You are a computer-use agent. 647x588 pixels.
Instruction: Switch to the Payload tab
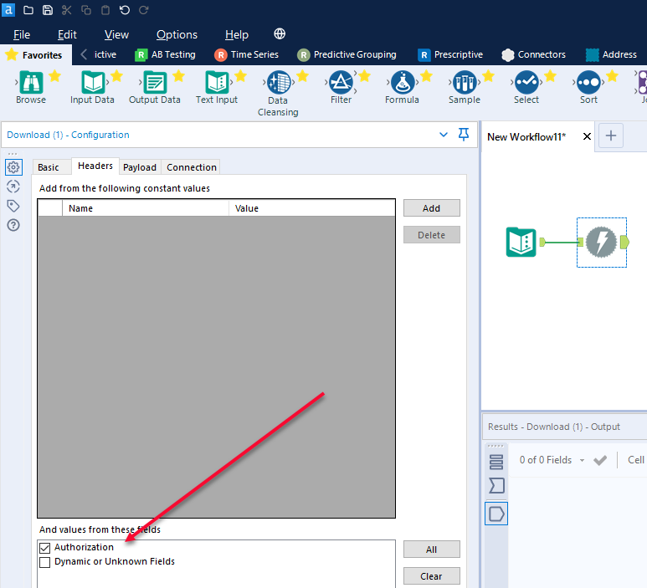coord(140,167)
